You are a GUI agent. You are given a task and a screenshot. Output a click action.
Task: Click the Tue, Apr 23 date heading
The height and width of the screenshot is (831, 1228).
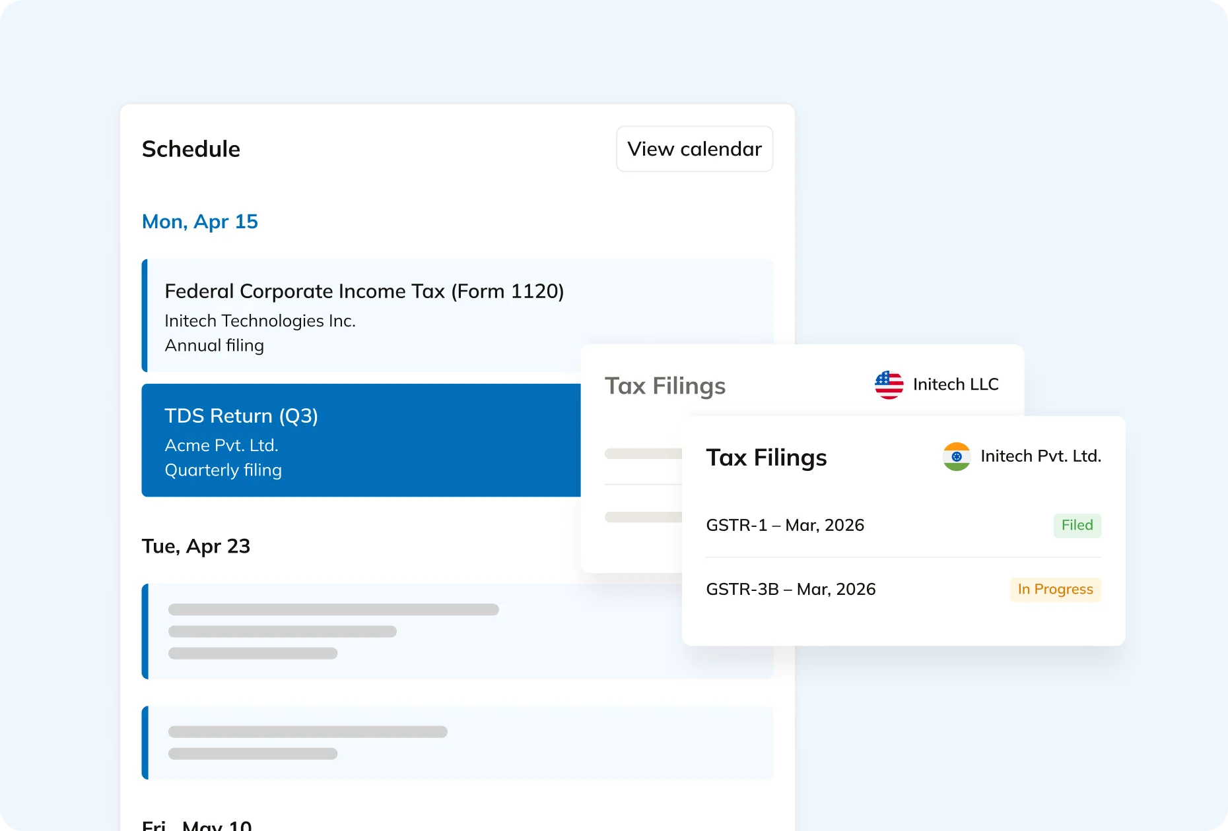coord(196,546)
